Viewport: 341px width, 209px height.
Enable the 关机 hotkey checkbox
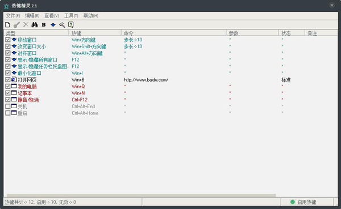(x=8, y=106)
